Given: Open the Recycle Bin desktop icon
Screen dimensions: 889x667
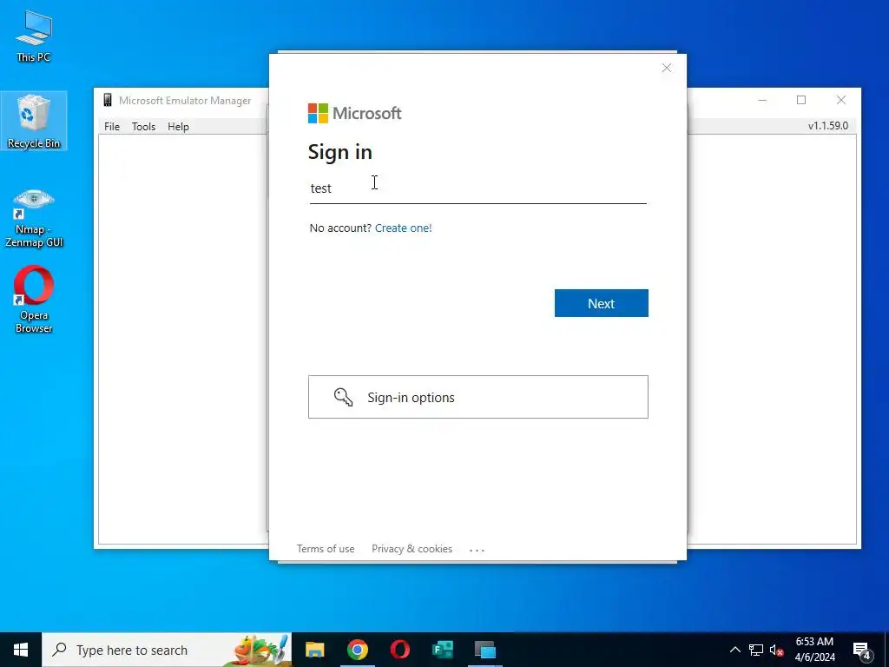Looking at the screenshot, I should [34, 121].
